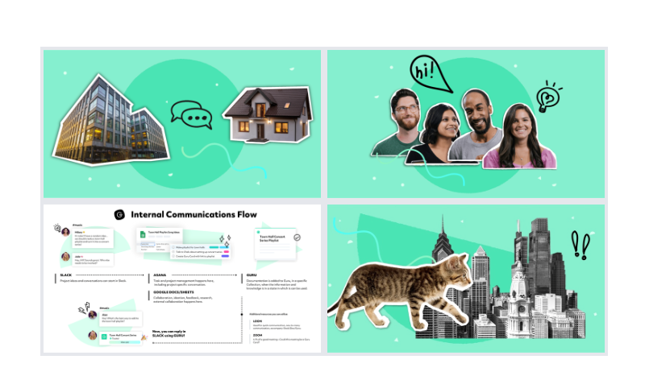Click the ZOOM resource heading
The width and height of the screenshot is (670, 376).
[257, 336]
